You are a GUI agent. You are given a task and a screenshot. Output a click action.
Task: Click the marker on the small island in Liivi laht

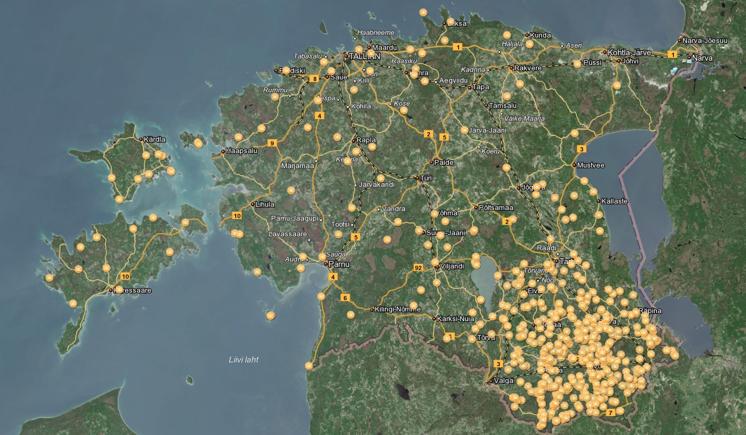270,315
